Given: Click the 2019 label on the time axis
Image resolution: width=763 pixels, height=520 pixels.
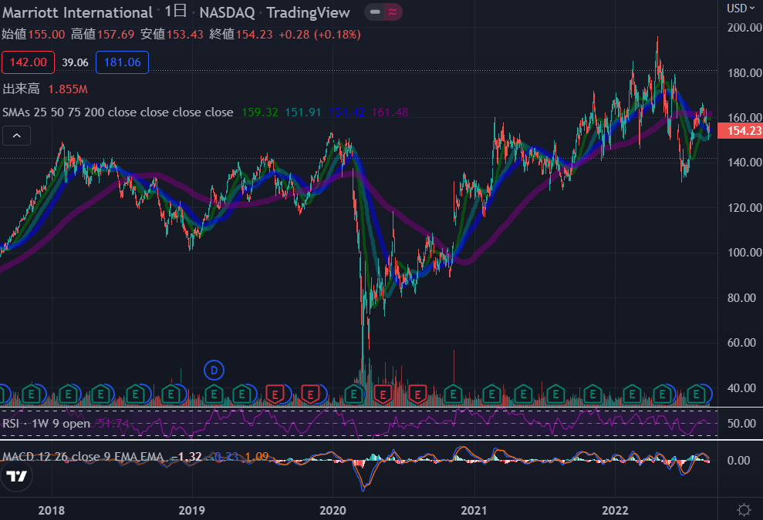Looking at the screenshot, I should [192, 510].
